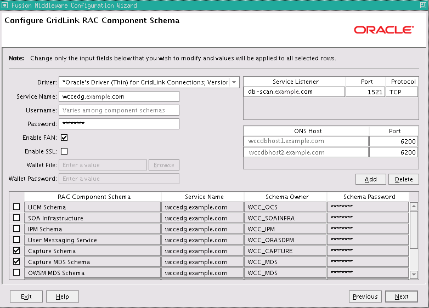
Task: Click the Next button
Action: 402,296
